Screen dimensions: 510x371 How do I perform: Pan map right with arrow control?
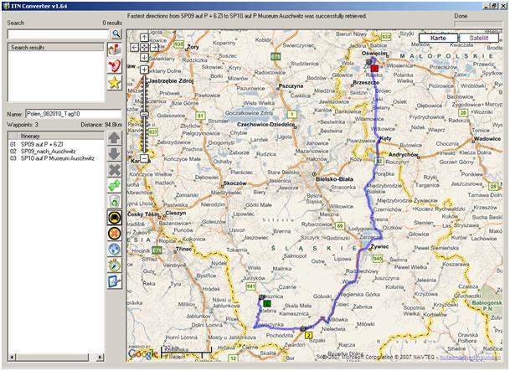(154, 48)
